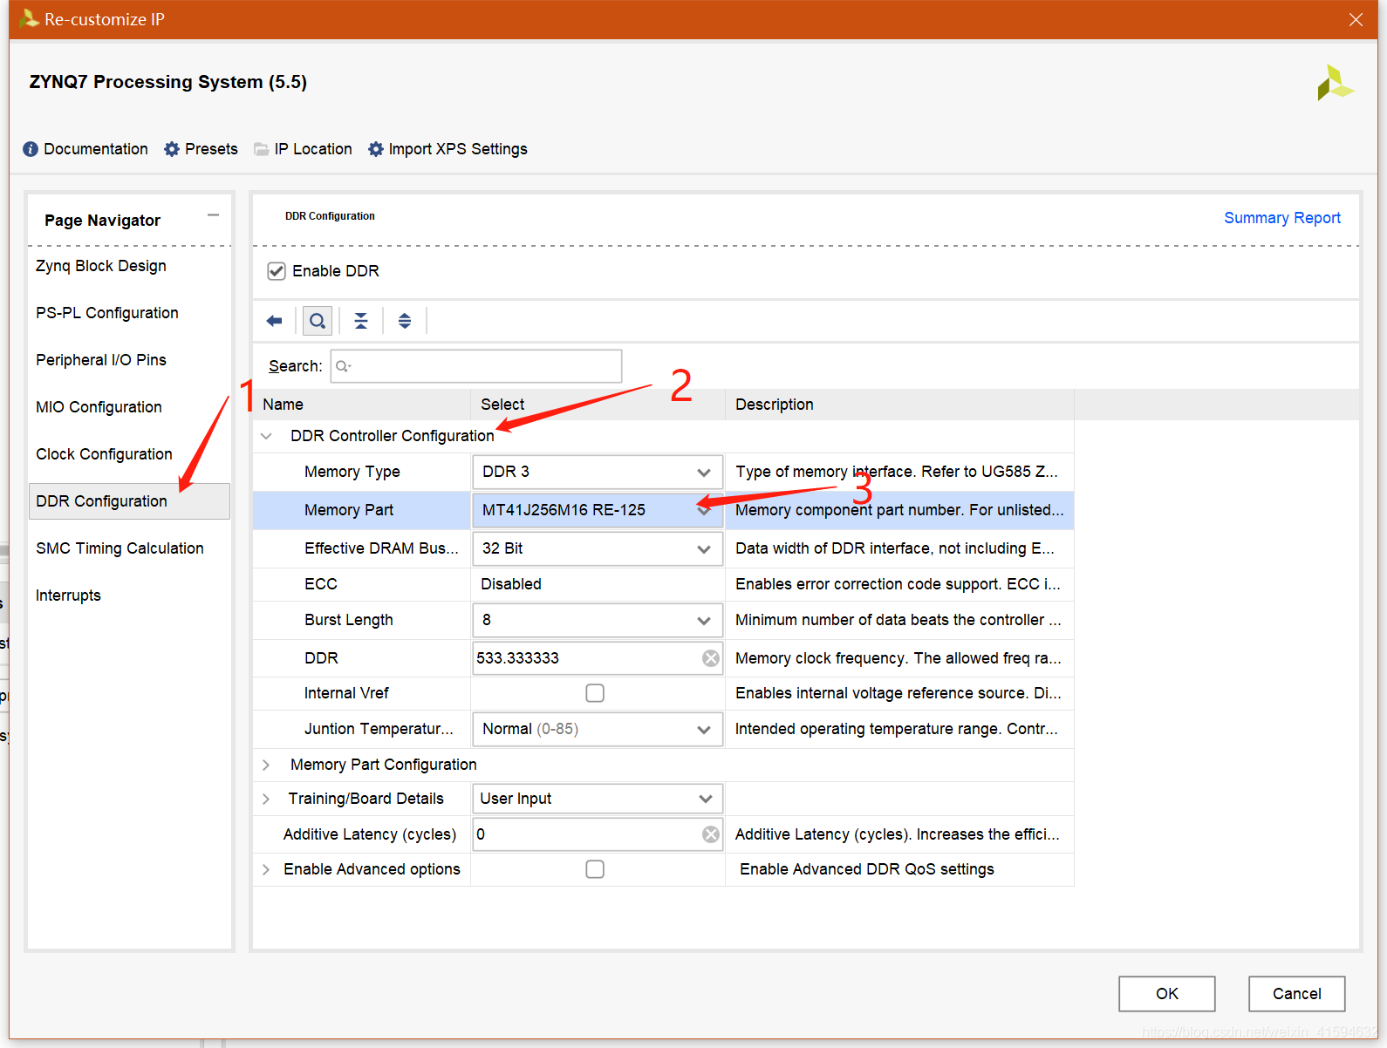This screenshot has height=1048, width=1387.
Task: Click the Cancel button
Action: coord(1296,994)
